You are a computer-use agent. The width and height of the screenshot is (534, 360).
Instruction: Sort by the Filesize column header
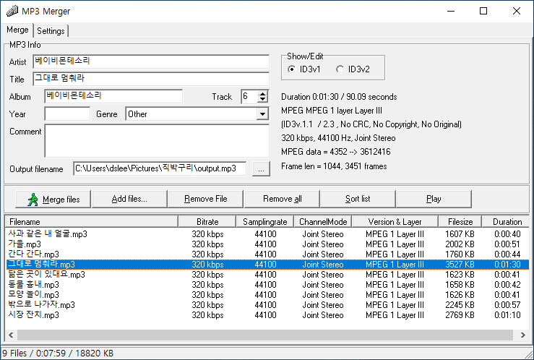[x=460, y=222]
